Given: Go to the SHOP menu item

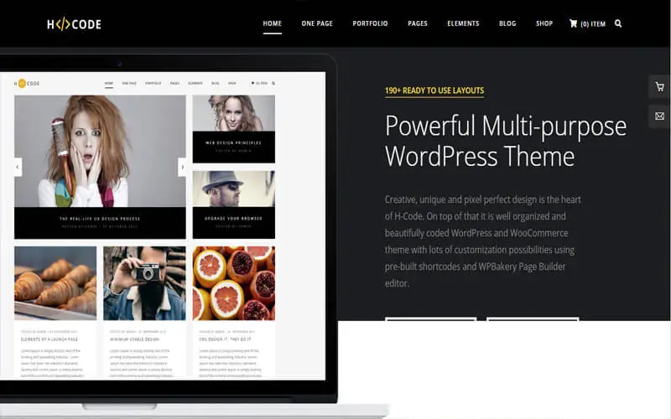Looking at the screenshot, I should (544, 23).
